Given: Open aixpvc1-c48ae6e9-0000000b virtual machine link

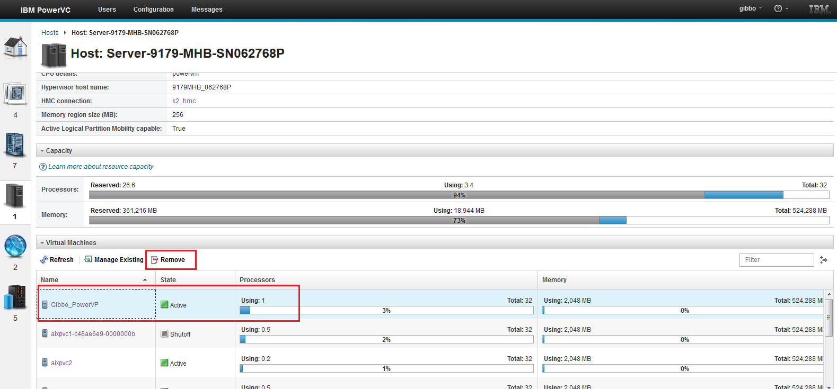Looking at the screenshot, I should tap(93, 334).
